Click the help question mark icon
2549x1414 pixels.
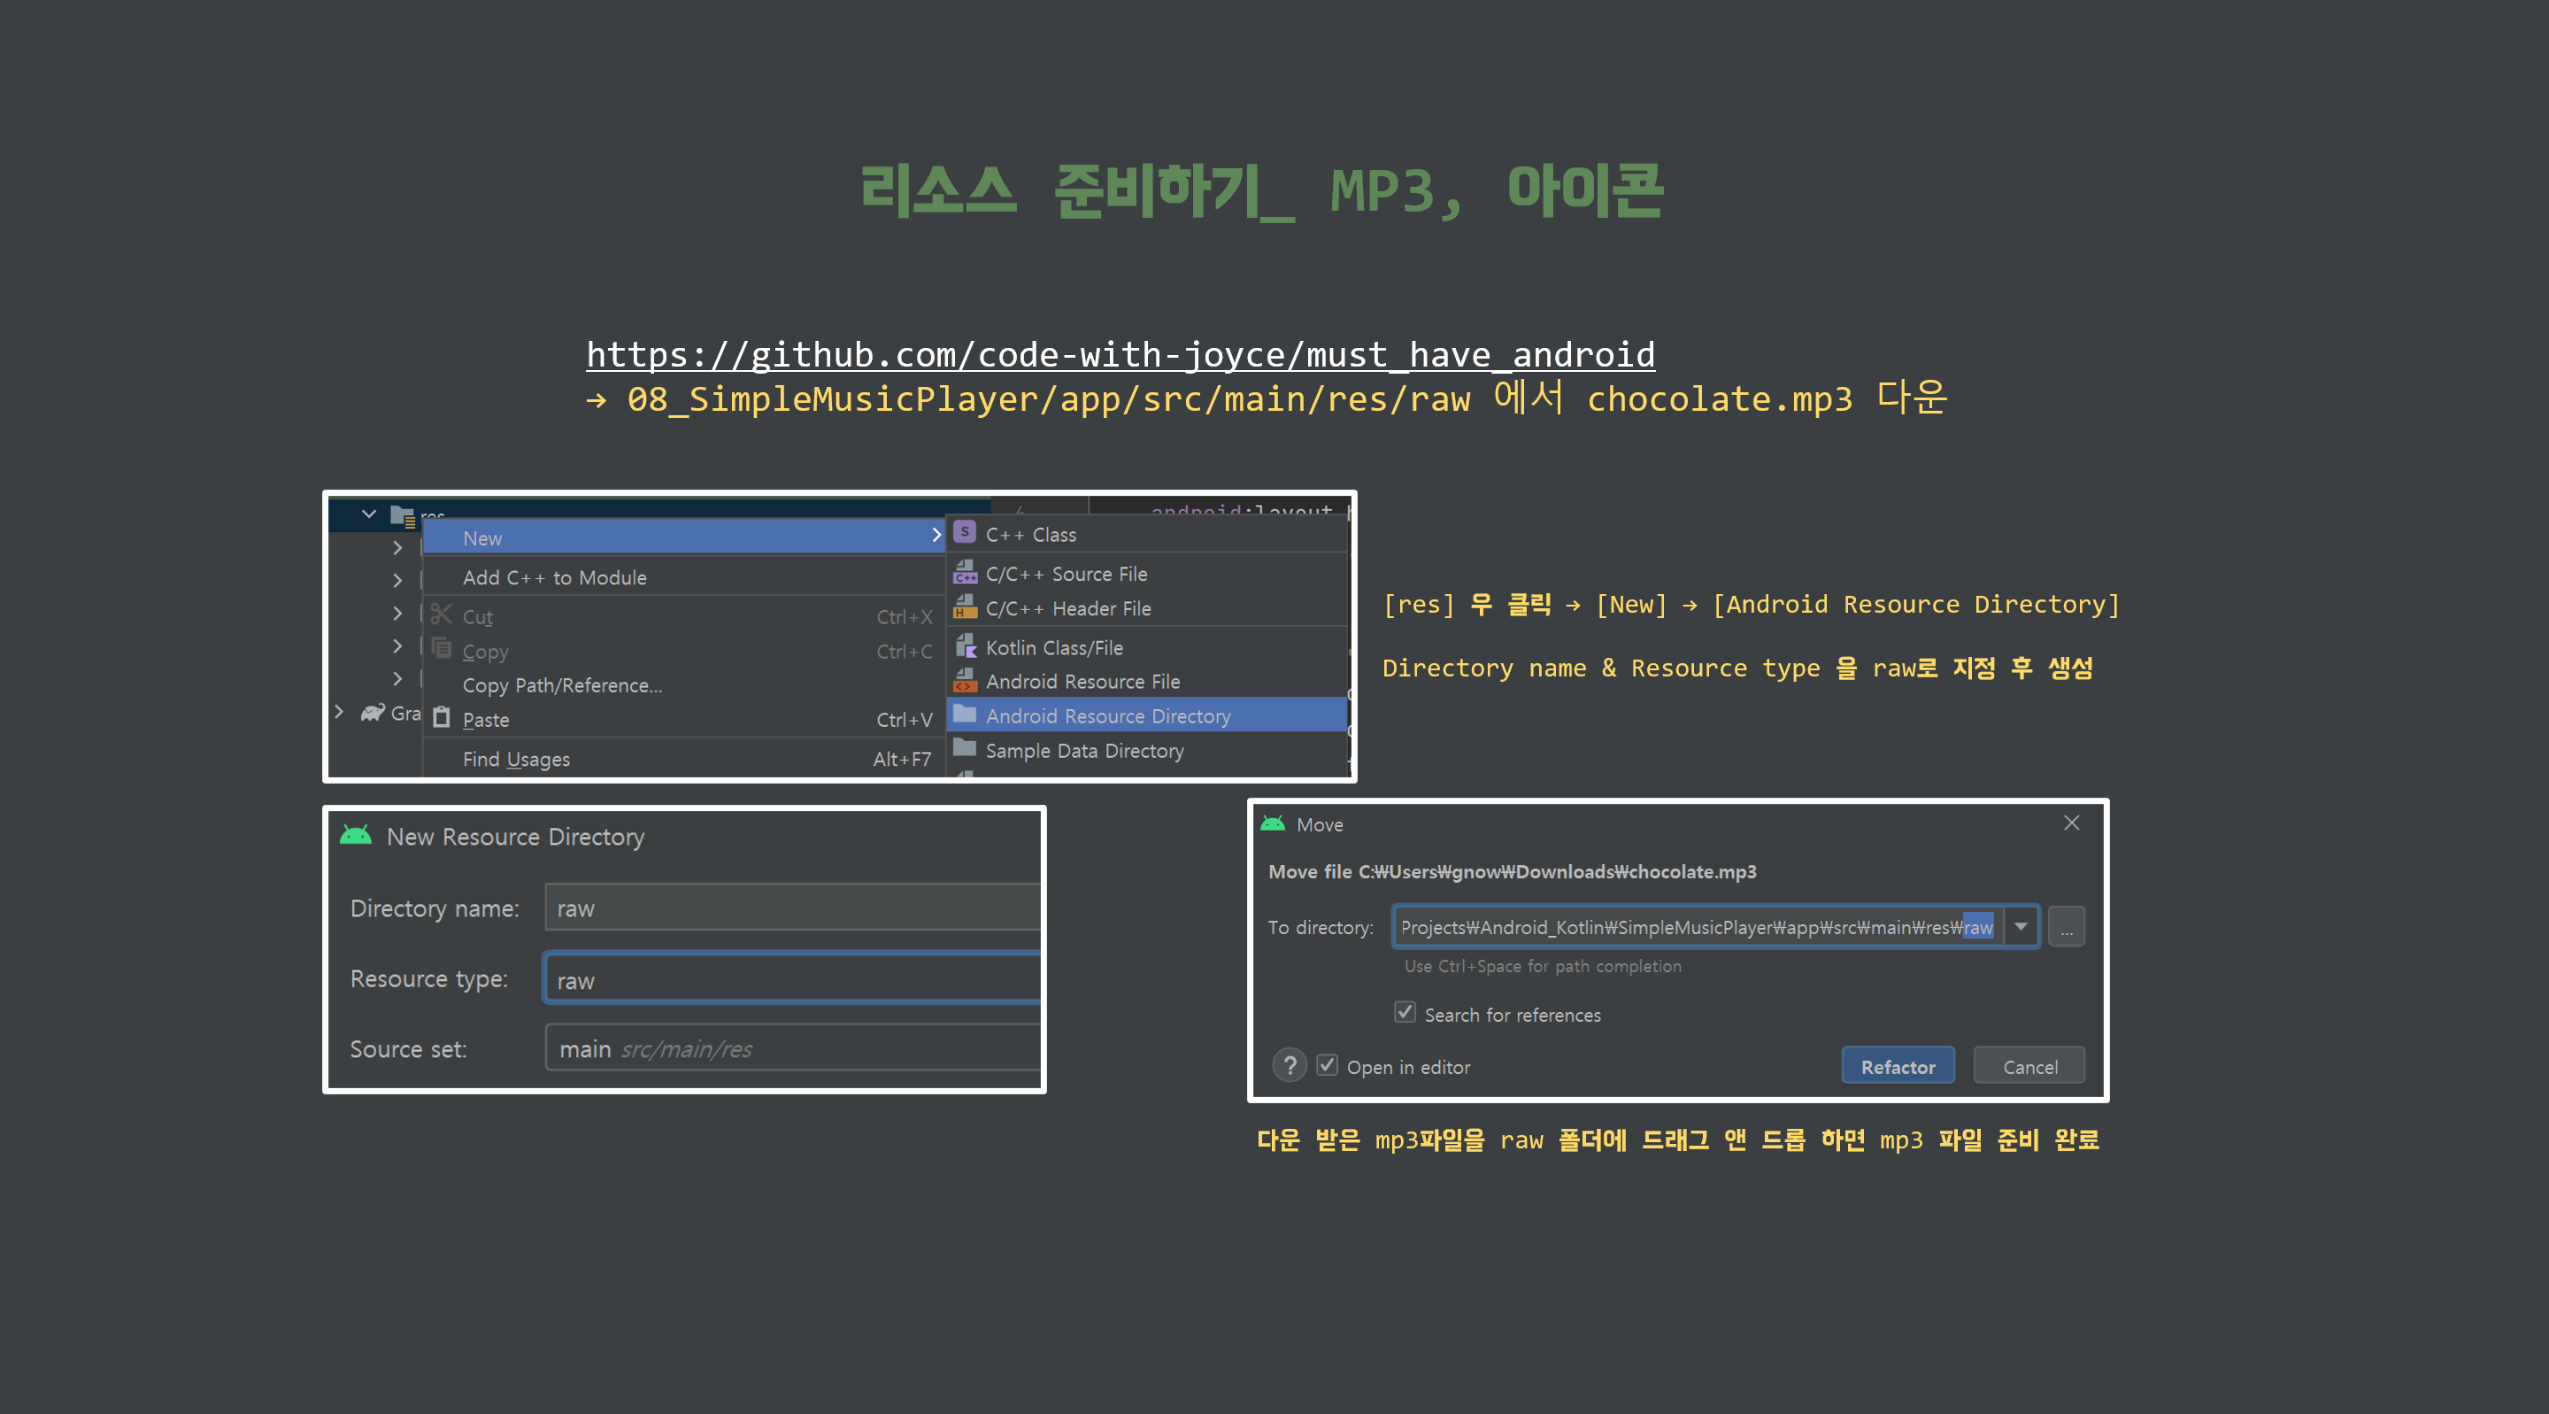point(1289,1065)
